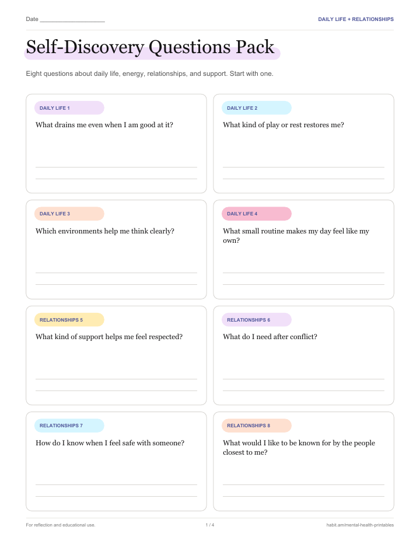Click answer line under 'small routine' question
The width and height of the screenshot is (420, 544).
[303, 273]
